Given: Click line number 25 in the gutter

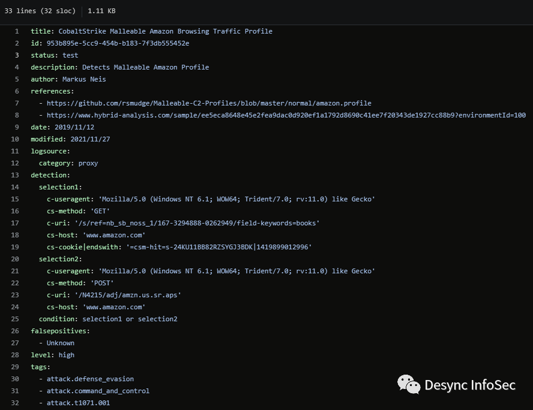Looking at the screenshot, I should point(15,319).
